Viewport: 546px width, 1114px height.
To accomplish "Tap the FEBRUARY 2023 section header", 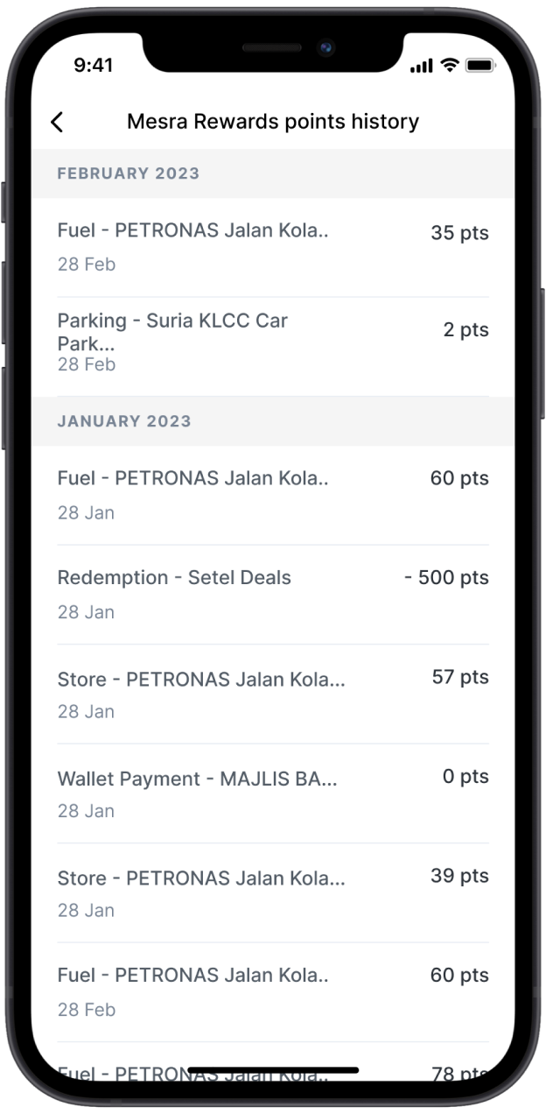I will pyautogui.click(x=129, y=173).
